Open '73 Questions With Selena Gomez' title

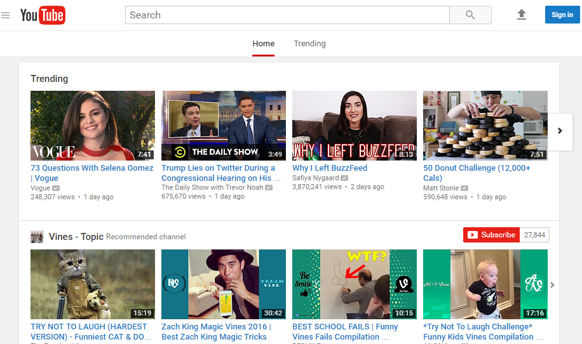click(x=91, y=173)
